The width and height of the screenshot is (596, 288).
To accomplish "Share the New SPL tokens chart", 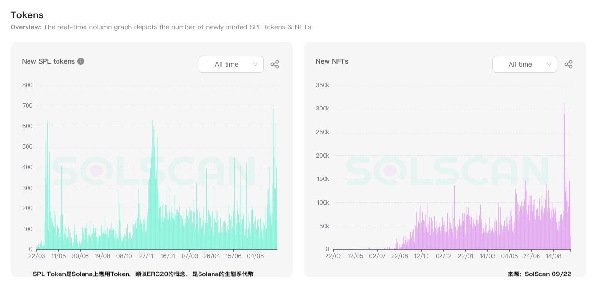I will 275,64.
